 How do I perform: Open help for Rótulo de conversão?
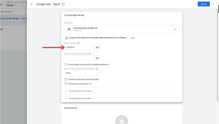pyautogui.click(x=90, y=54)
